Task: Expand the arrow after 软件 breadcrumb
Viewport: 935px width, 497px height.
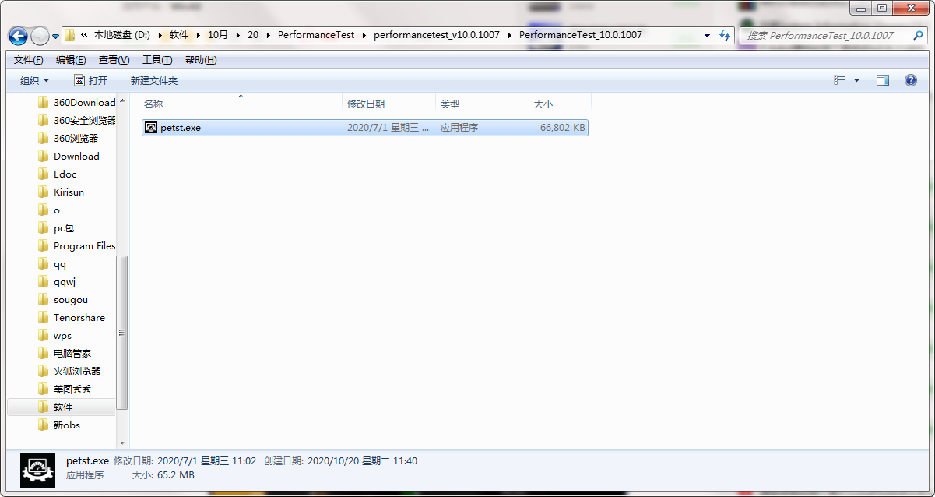Action: click(198, 35)
